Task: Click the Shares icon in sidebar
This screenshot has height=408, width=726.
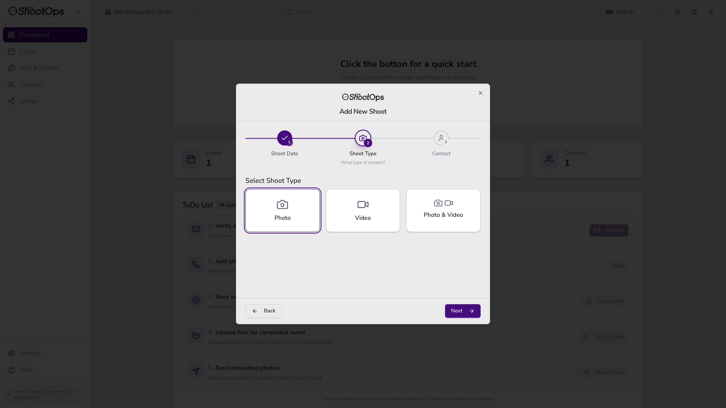Action: pos(11,101)
